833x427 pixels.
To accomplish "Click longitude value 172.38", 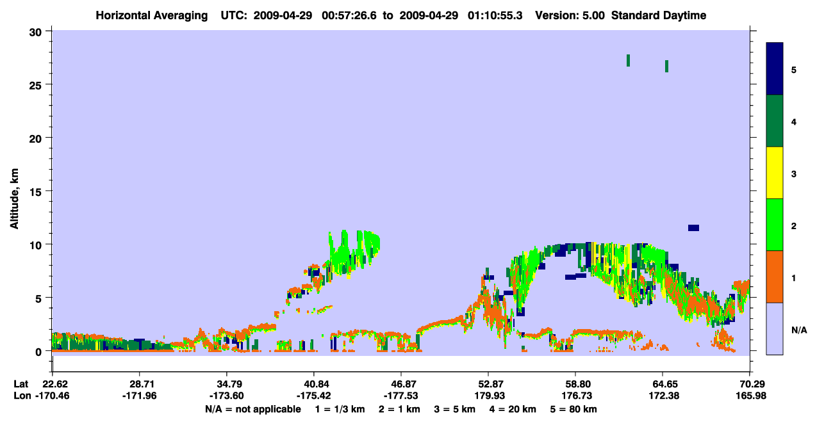I will pos(663,396).
